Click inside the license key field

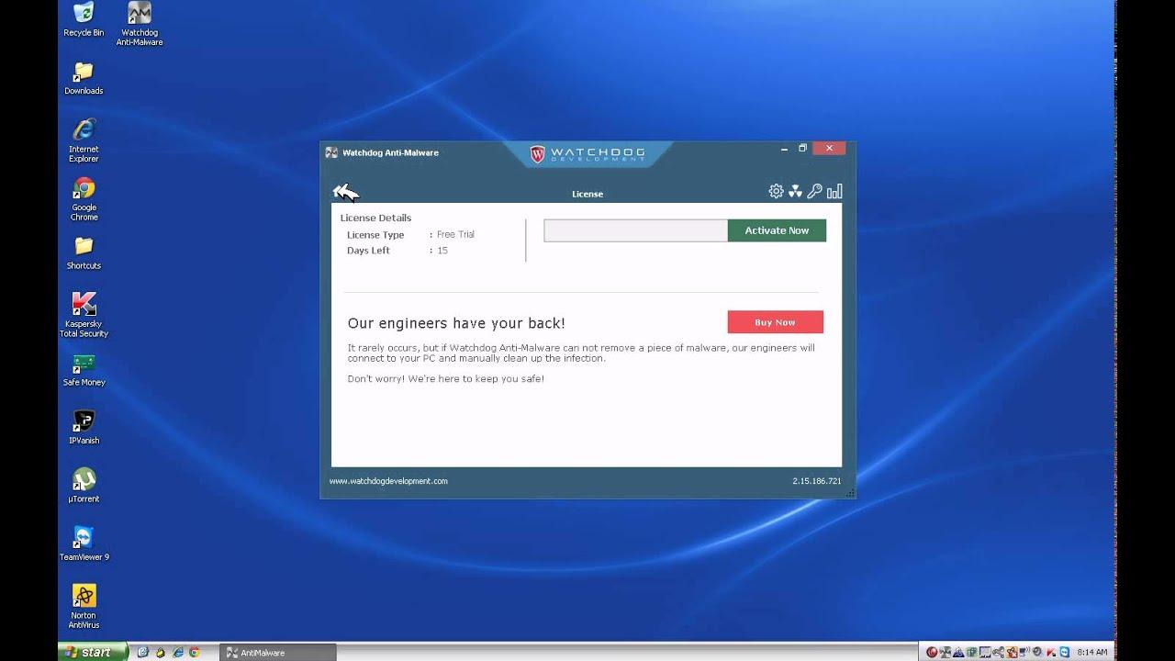coord(635,230)
